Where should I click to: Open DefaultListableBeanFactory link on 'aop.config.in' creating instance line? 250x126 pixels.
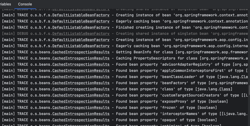[x=81, y=40]
